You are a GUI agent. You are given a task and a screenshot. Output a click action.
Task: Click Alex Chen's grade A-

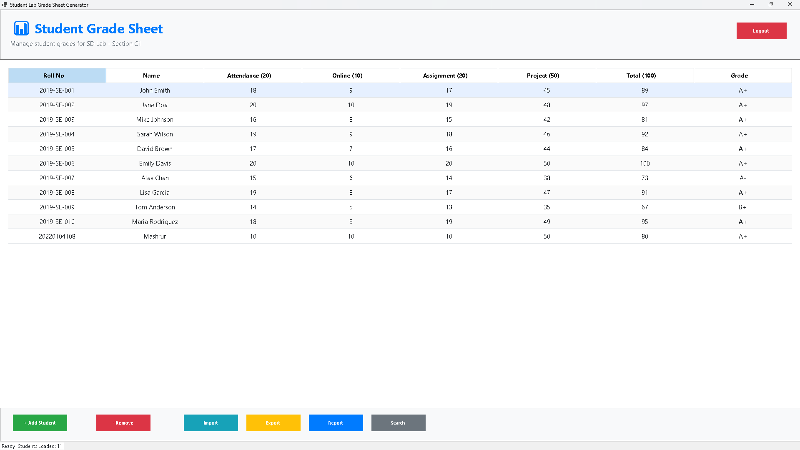point(743,178)
